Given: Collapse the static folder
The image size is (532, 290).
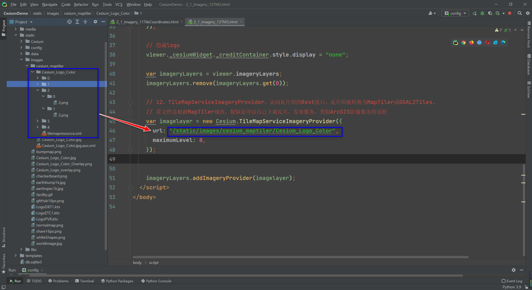Looking at the screenshot, I should [16, 35].
